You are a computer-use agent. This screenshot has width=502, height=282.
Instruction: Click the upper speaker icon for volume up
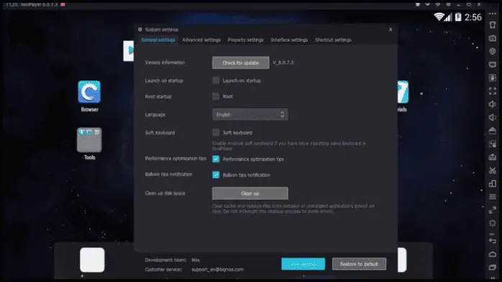tap(493, 104)
